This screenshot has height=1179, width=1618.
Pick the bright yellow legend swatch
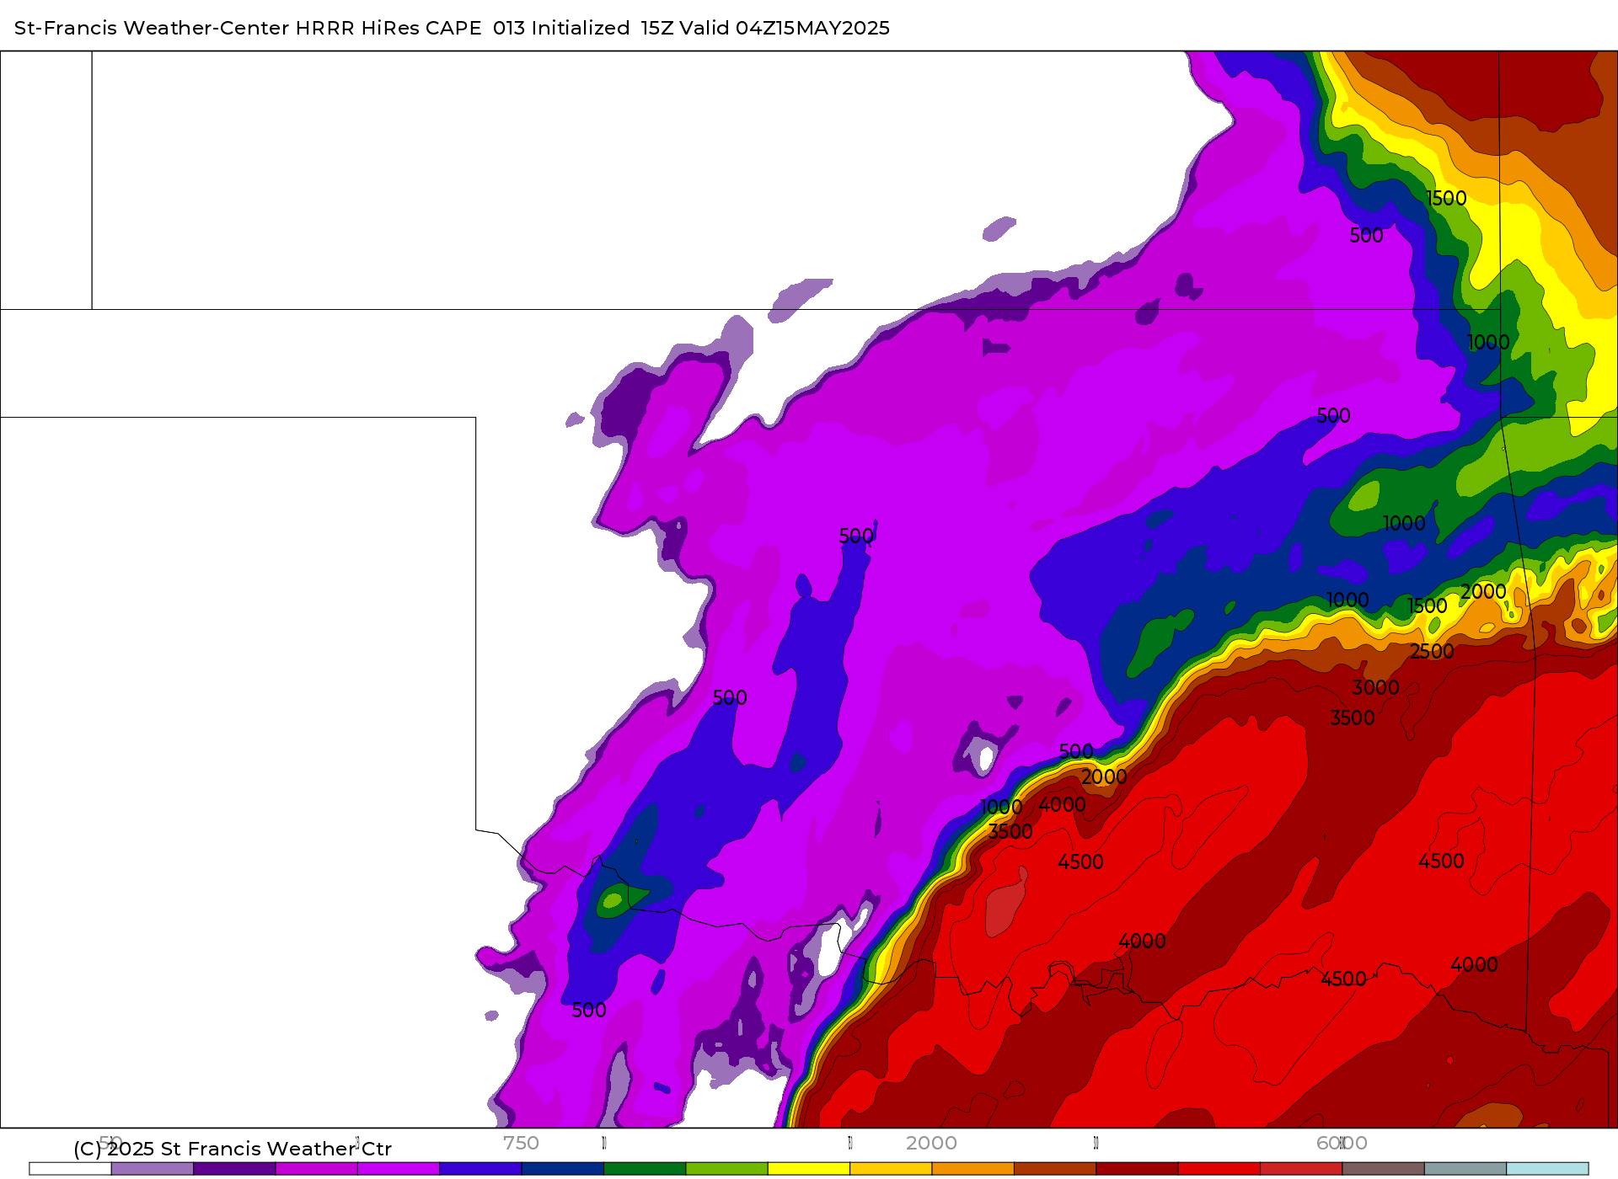(809, 1168)
